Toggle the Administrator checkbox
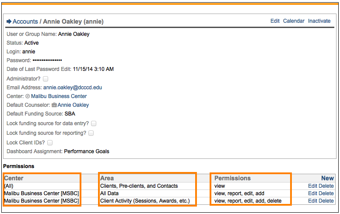Image resolution: width=340 pixels, height=214 pixels. [46, 79]
